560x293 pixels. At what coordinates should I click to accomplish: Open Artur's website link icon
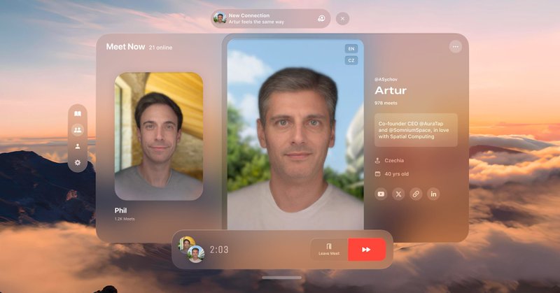416,194
